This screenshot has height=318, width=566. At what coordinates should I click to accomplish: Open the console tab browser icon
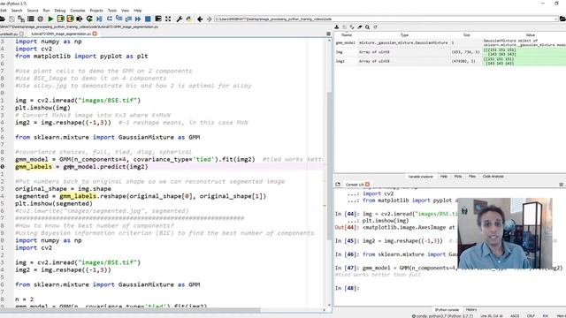pos(338,185)
